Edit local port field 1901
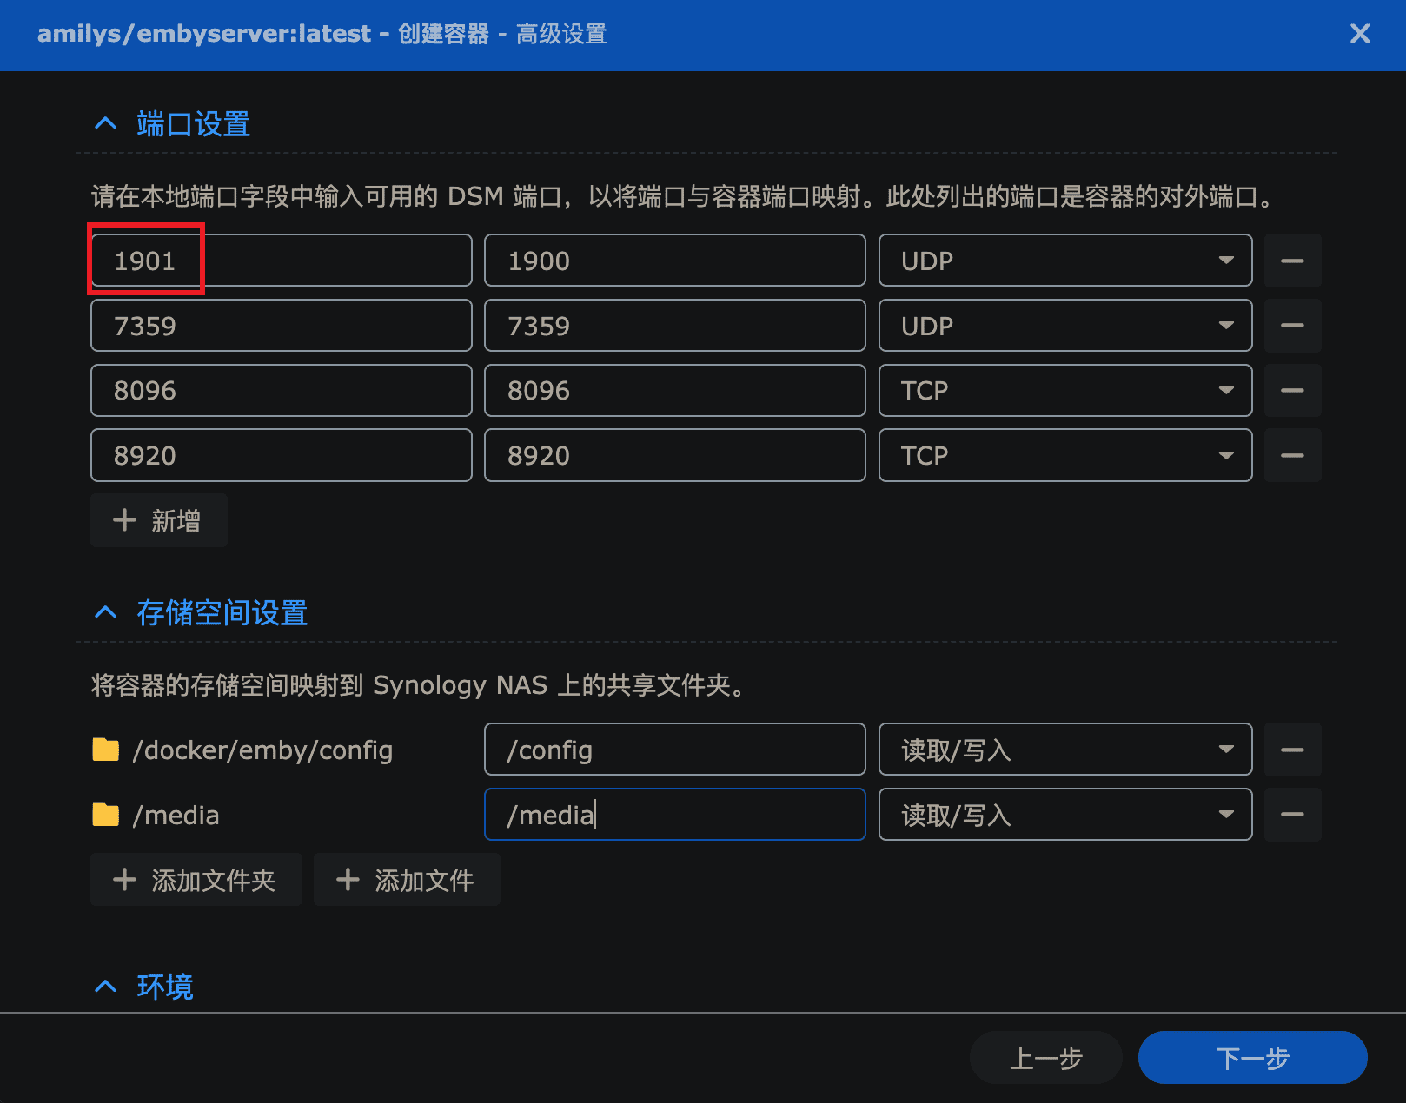 coord(282,261)
